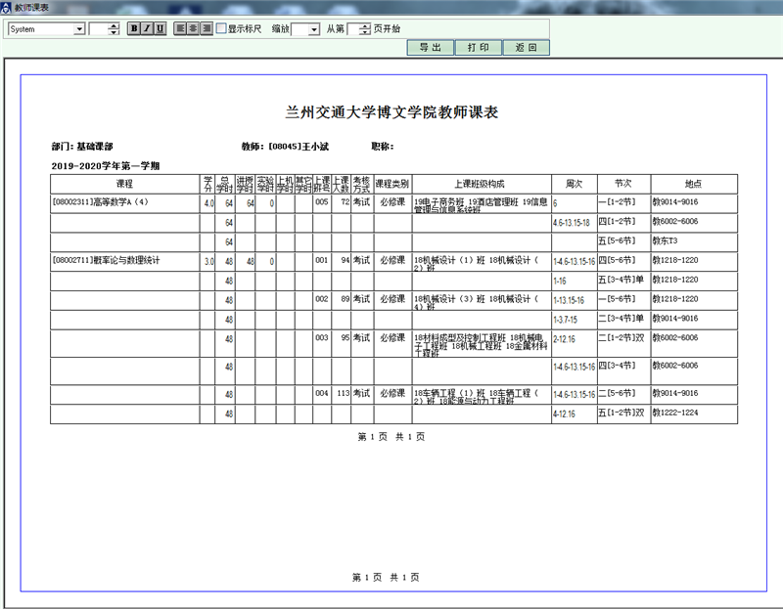The image size is (783, 609).
Task: Open the System font dropdown
Action: click(x=79, y=29)
